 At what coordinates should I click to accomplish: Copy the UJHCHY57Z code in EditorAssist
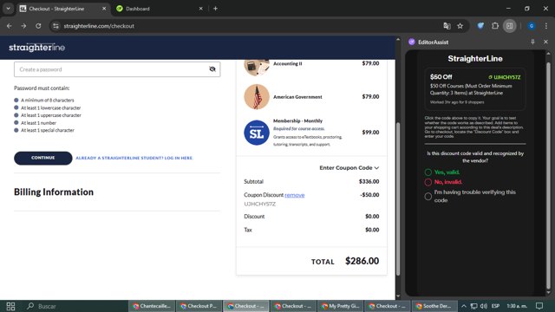(505, 77)
